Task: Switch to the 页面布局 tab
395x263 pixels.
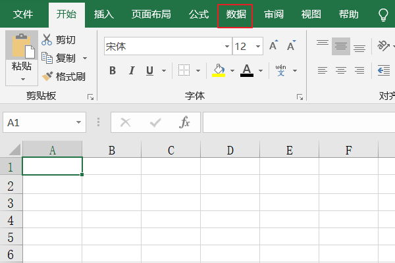Action: (151, 14)
